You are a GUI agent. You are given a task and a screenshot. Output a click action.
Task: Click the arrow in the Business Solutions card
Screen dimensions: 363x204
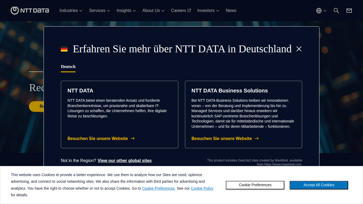point(257,138)
